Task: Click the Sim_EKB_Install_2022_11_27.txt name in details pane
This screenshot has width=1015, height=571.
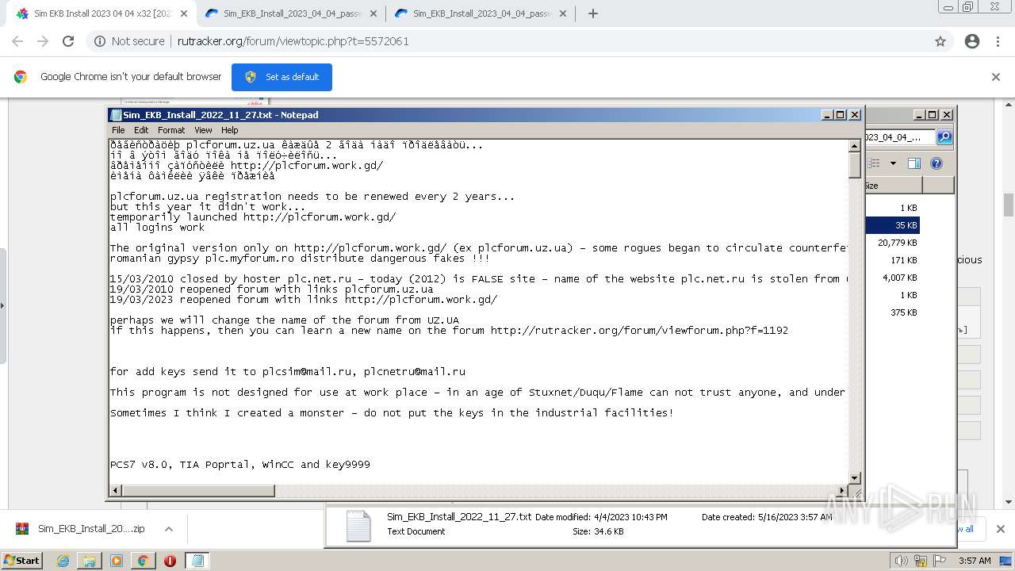Action: pos(459,516)
